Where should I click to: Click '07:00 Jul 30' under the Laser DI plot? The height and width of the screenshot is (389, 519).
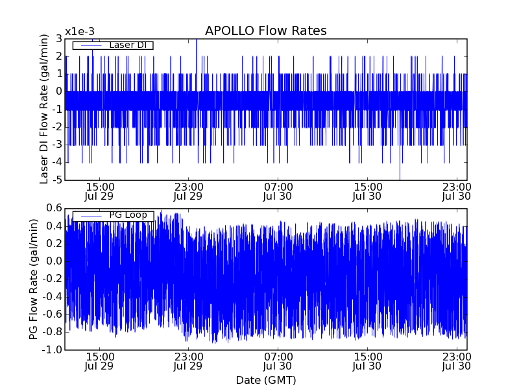278,191
